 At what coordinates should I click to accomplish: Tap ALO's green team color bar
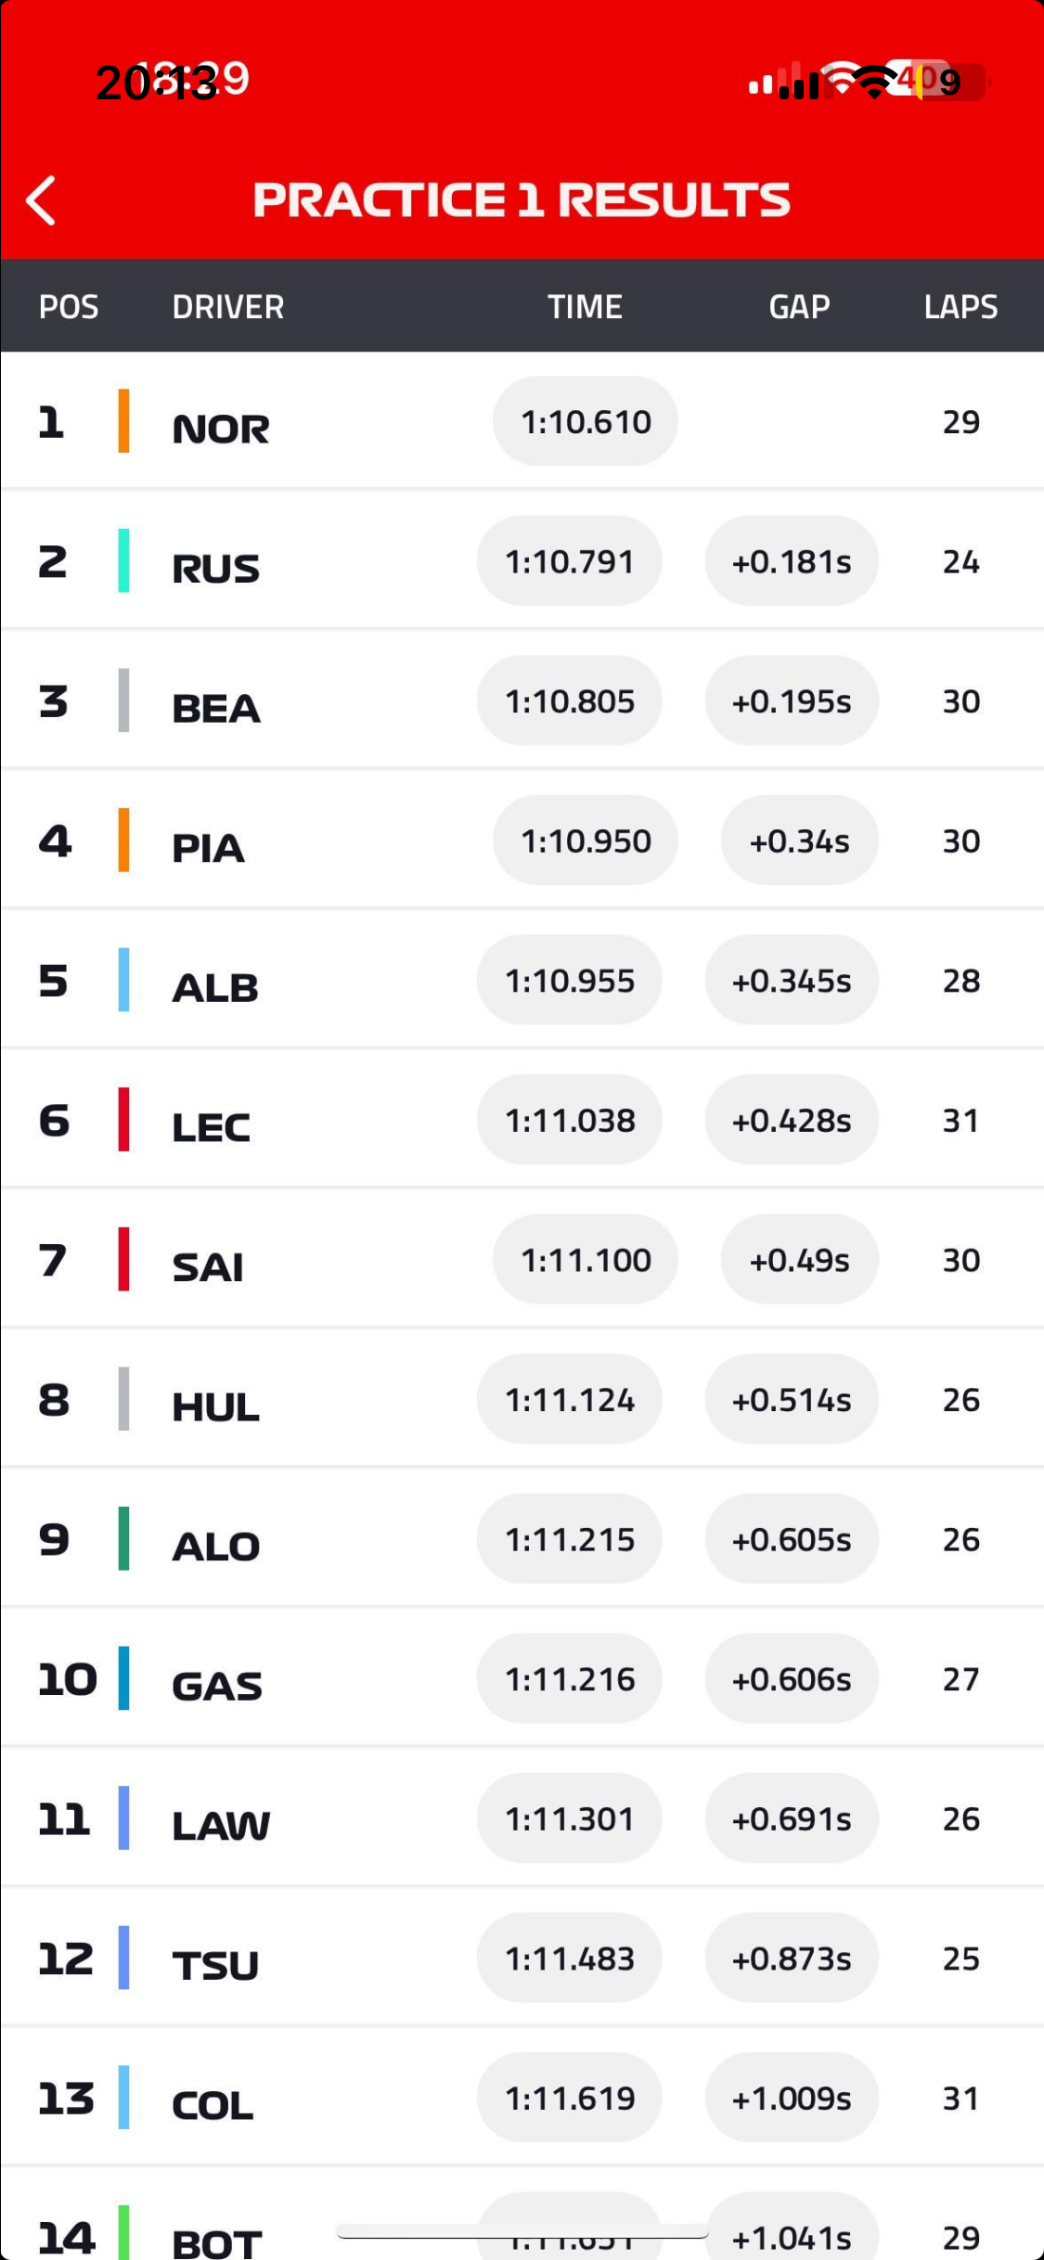[x=123, y=1538]
